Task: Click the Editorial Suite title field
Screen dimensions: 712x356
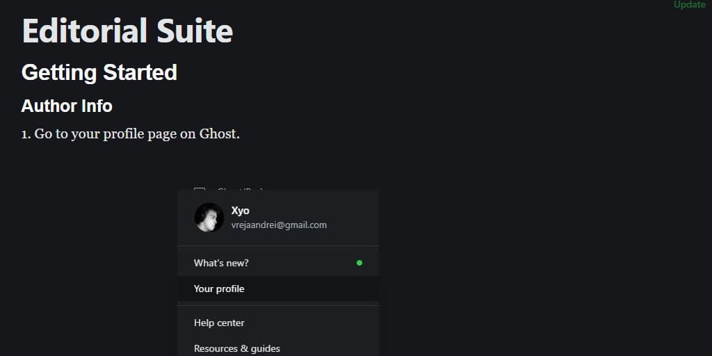Action: [127, 31]
